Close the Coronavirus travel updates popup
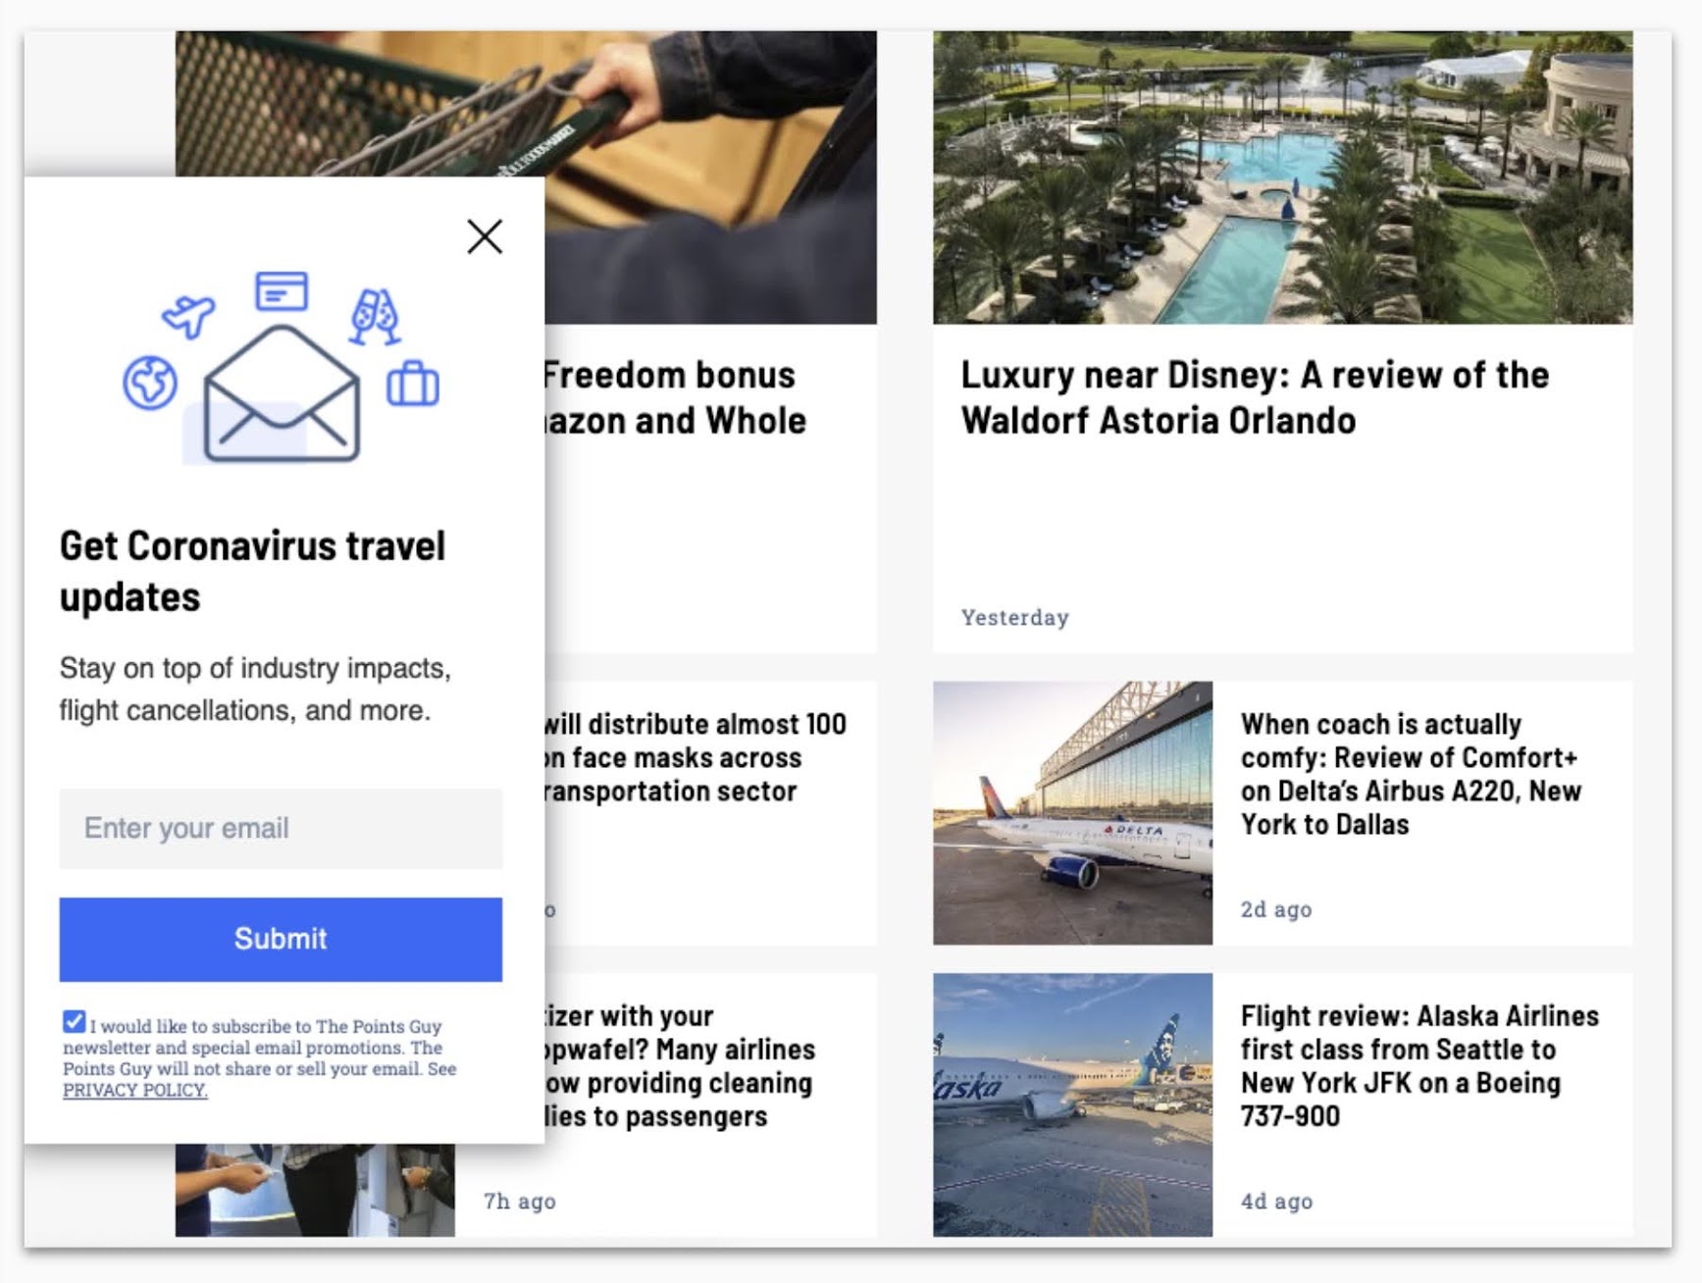Image resolution: width=1702 pixels, height=1283 pixels. pos(485,236)
